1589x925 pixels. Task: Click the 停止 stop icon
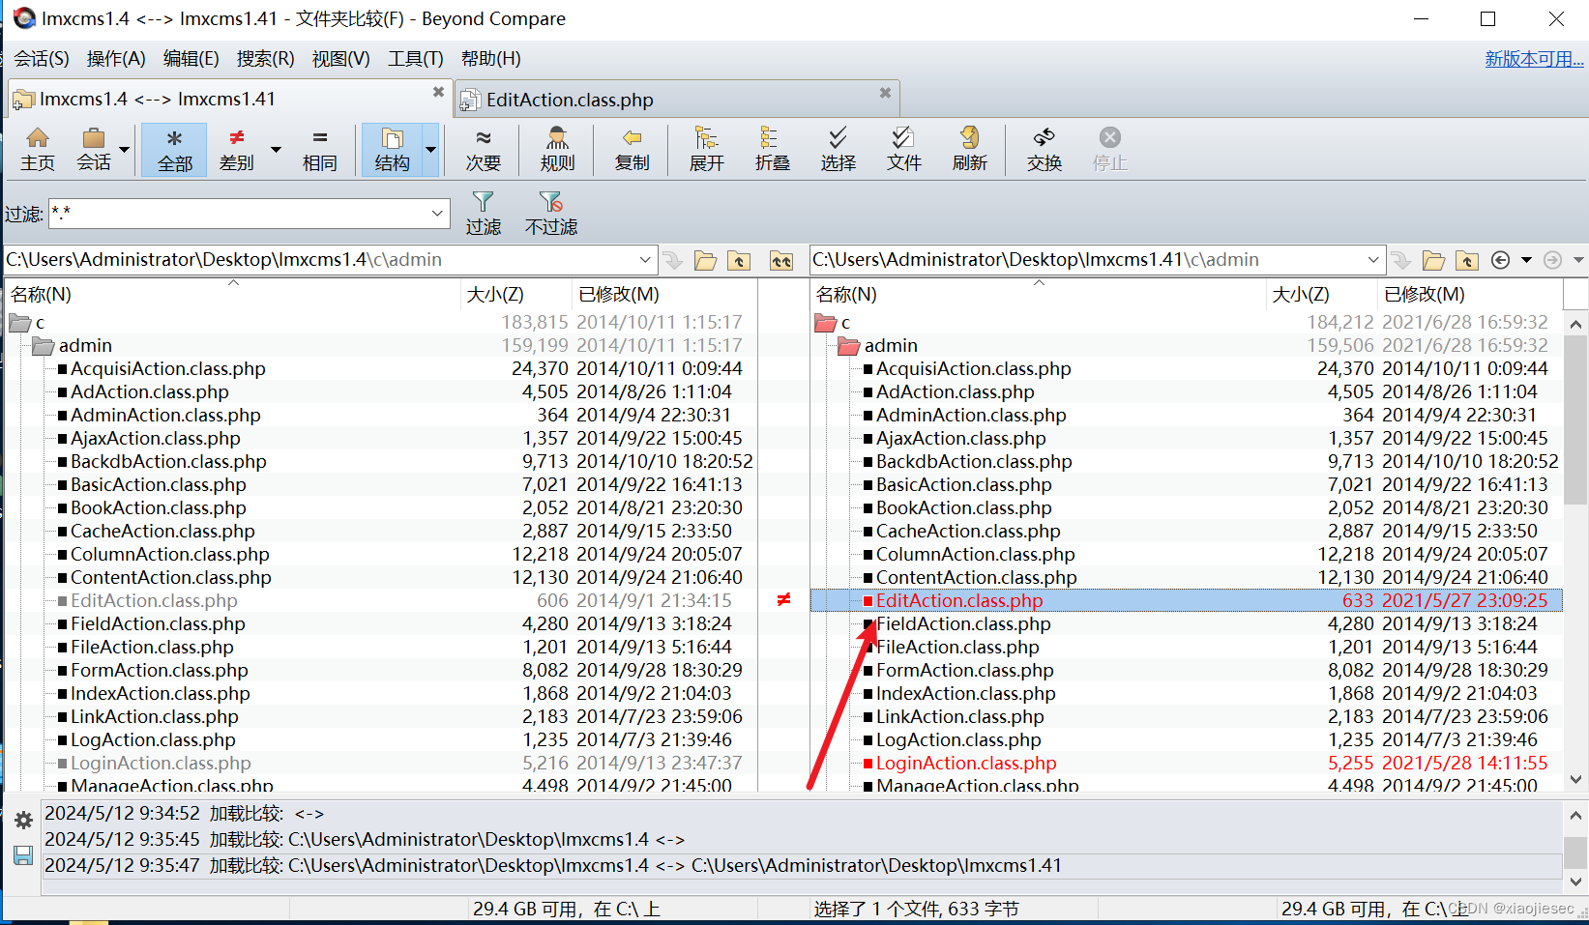1108,149
